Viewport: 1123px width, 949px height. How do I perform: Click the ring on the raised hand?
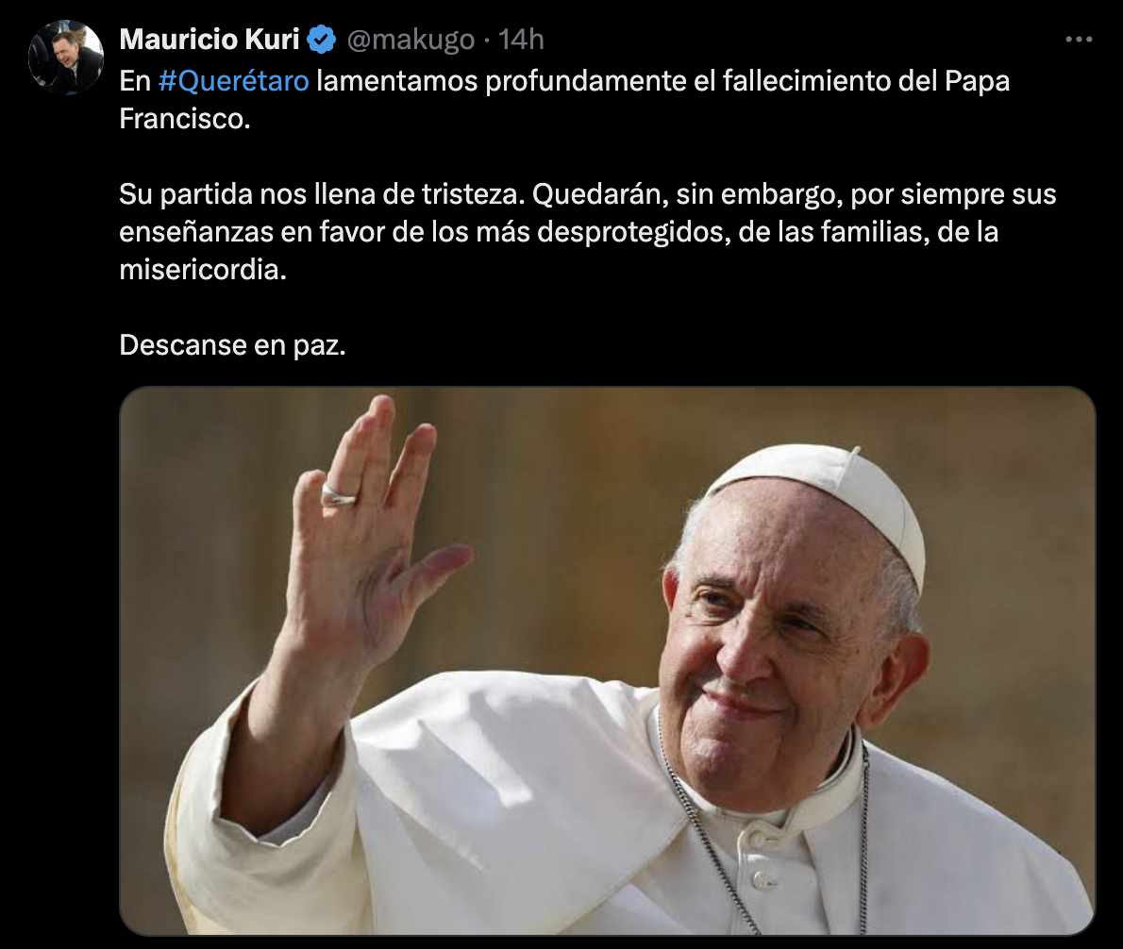pos(338,494)
